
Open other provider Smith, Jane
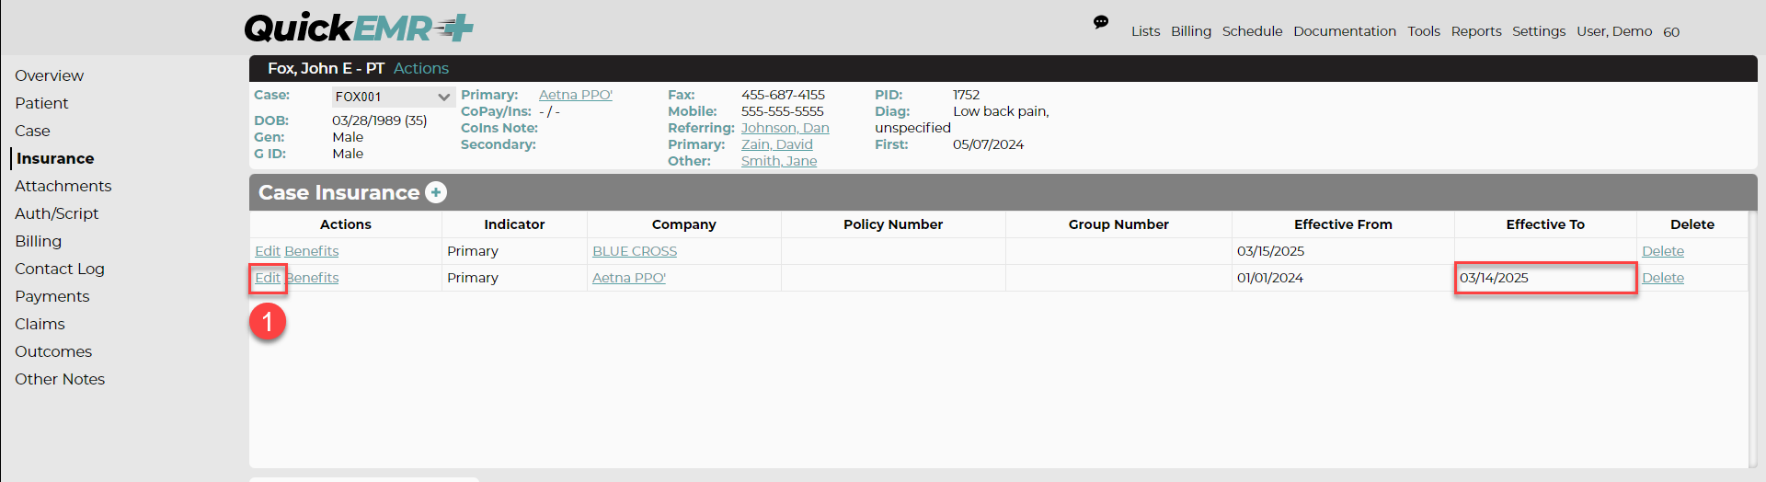(x=779, y=161)
